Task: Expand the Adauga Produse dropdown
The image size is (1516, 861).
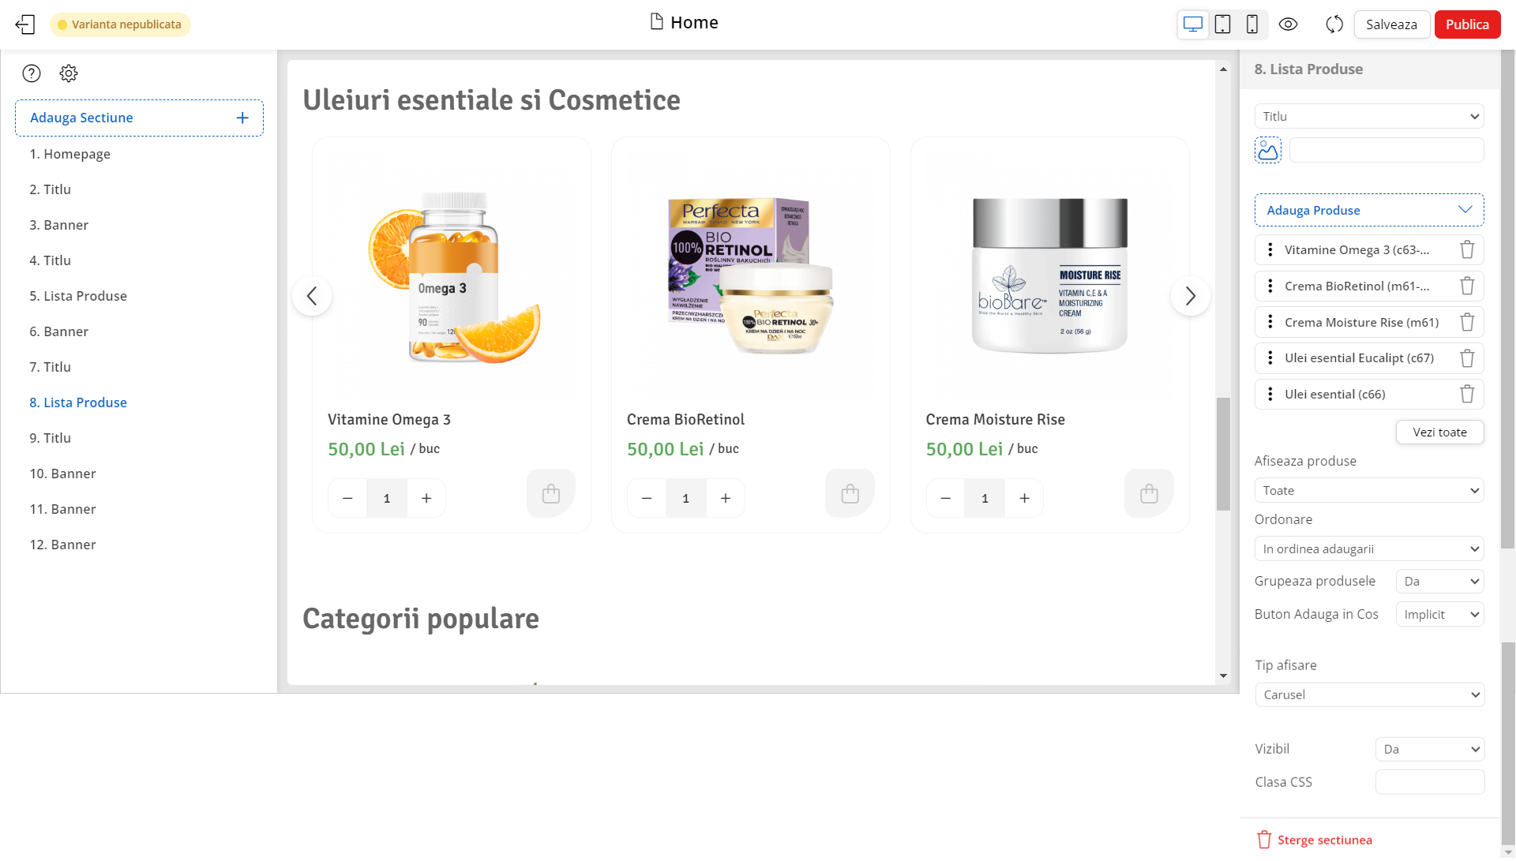Action: pos(1369,210)
